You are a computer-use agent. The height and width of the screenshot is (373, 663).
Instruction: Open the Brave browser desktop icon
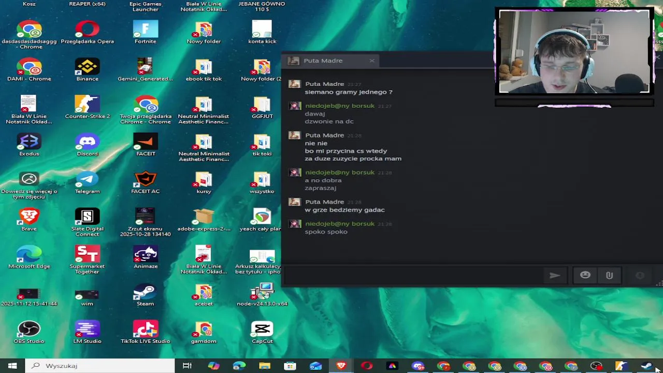click(x=29, y=220)
